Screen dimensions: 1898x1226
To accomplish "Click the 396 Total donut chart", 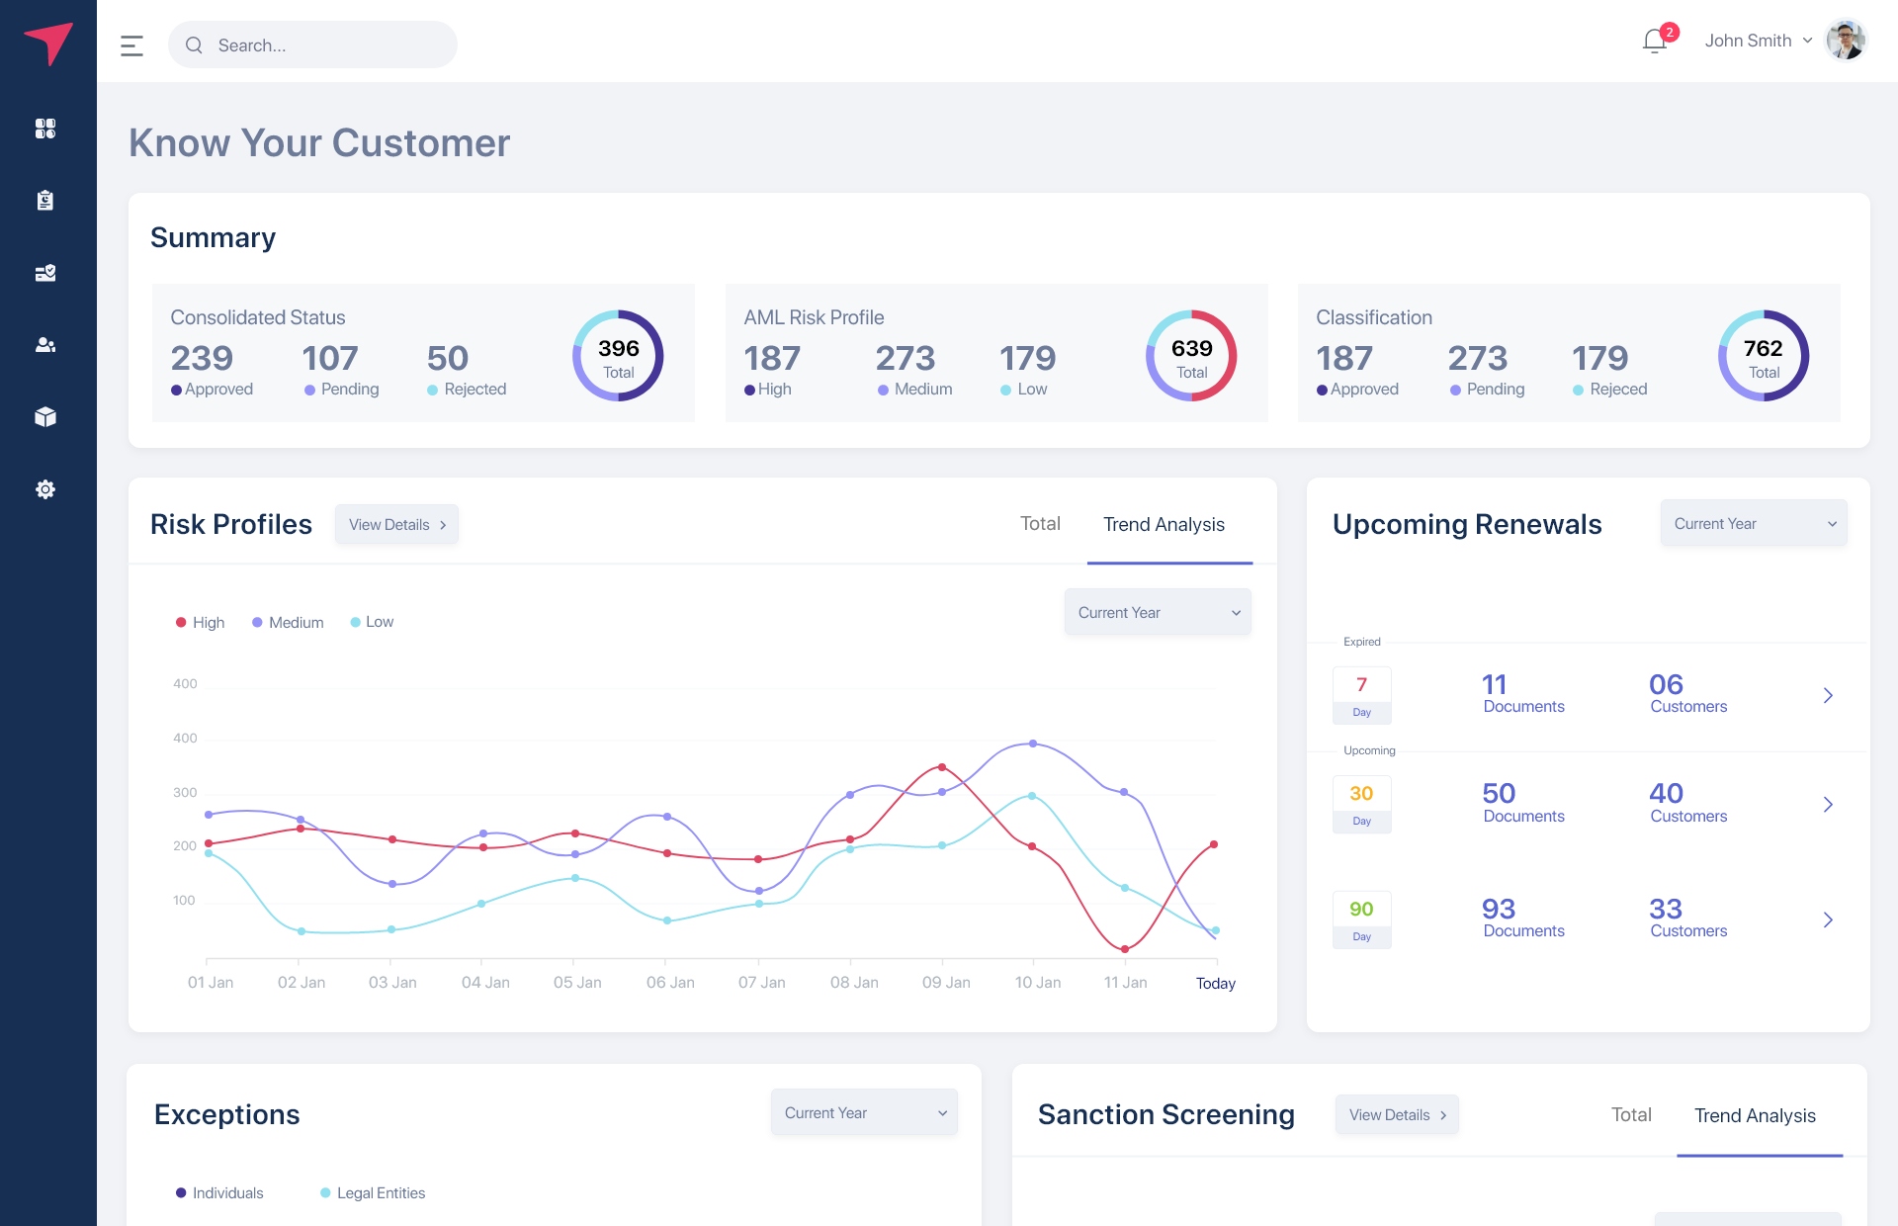I will (618, 356).
